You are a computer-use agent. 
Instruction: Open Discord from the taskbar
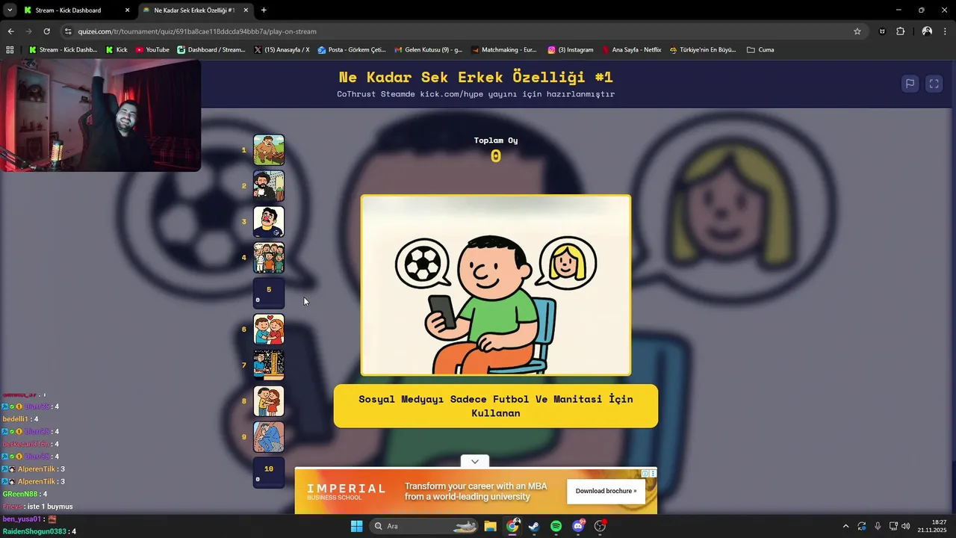click(577, 526)
